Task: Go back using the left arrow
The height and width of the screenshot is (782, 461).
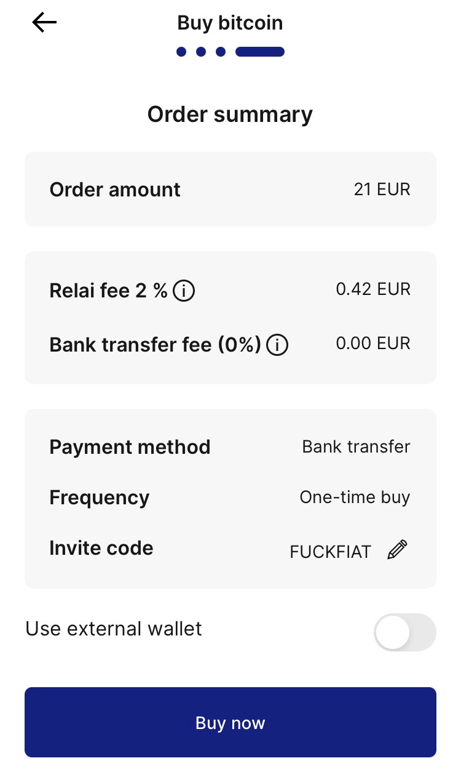Action: pyautogui.click(x=44, y=23)
